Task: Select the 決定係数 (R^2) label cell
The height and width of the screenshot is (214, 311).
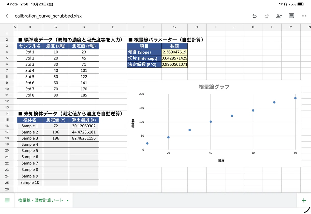Action: point(144,64)
